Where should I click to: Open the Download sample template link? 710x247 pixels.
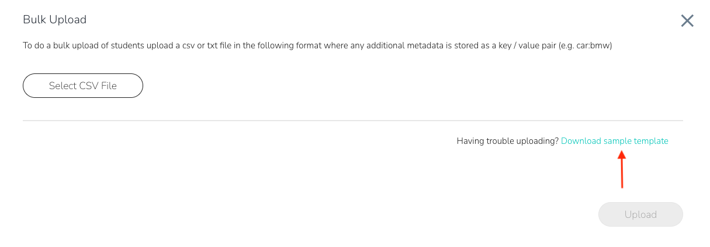[x=614, y=141]
